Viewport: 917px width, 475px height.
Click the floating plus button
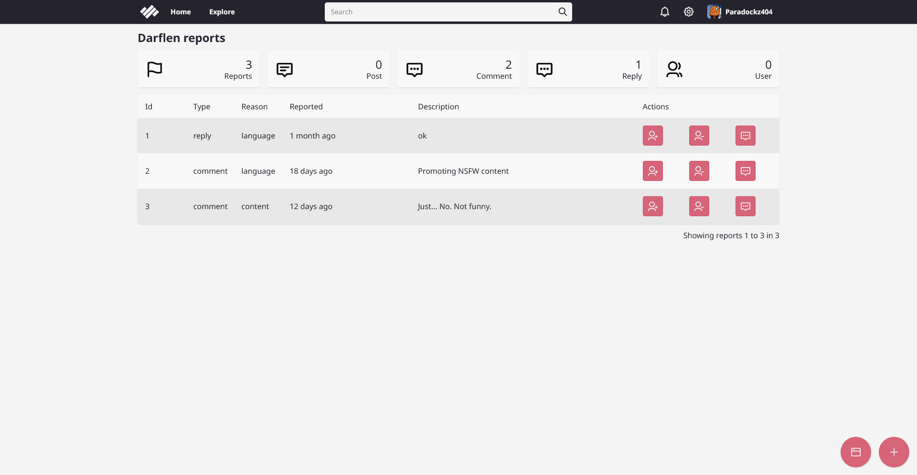click(x=894, y=452)
